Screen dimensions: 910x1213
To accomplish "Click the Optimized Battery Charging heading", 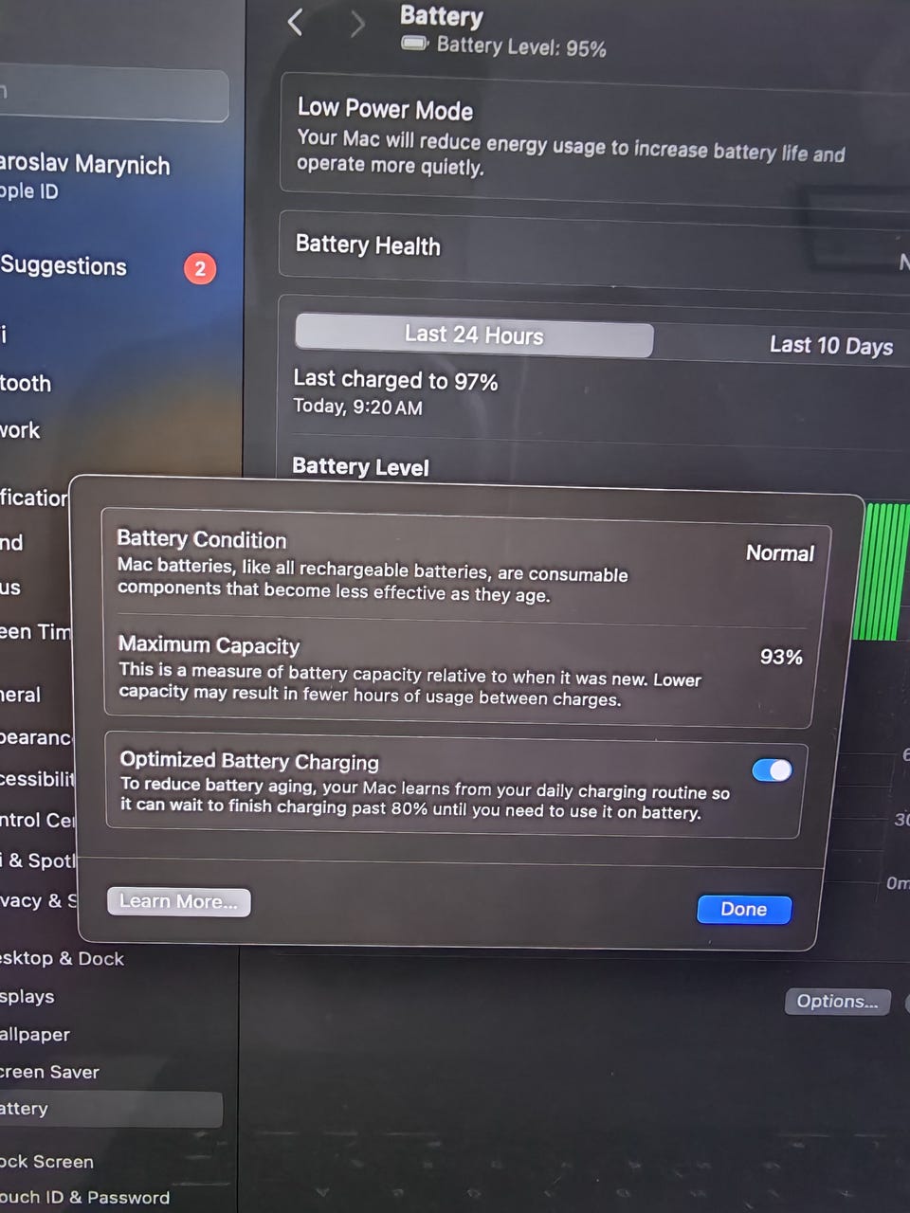I will pyautogui.click(x=249, y=761).
